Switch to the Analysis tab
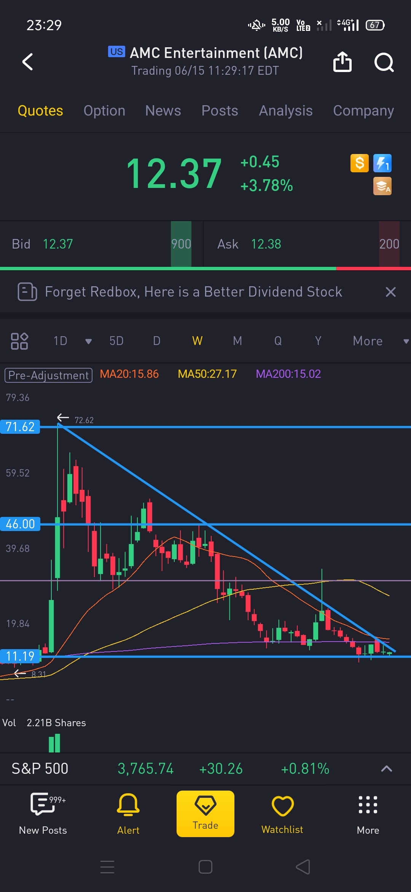 [286, 111]
